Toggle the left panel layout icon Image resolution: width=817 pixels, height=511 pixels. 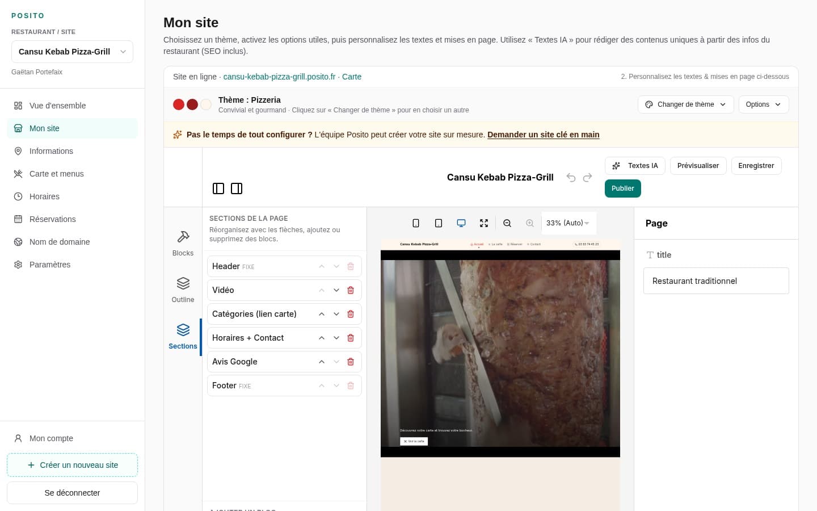tap(218, 189)
